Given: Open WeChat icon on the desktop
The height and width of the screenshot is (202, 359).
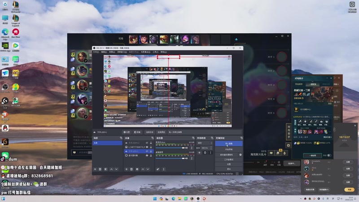Looking at the screenshot, I should coord(5,155).
